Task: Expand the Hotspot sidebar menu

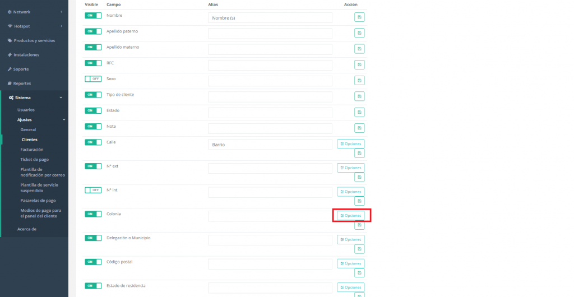Action: (x=34, y=26)
